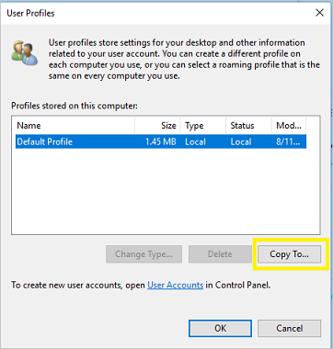This screenshot has width=333, height=349.
Task: Click the Copy To... button
Action: pos(289,254)
